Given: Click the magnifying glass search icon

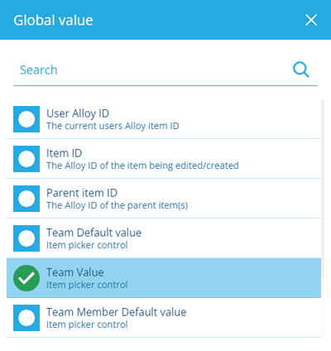Looking at the screenshot, I should (301, 70).
